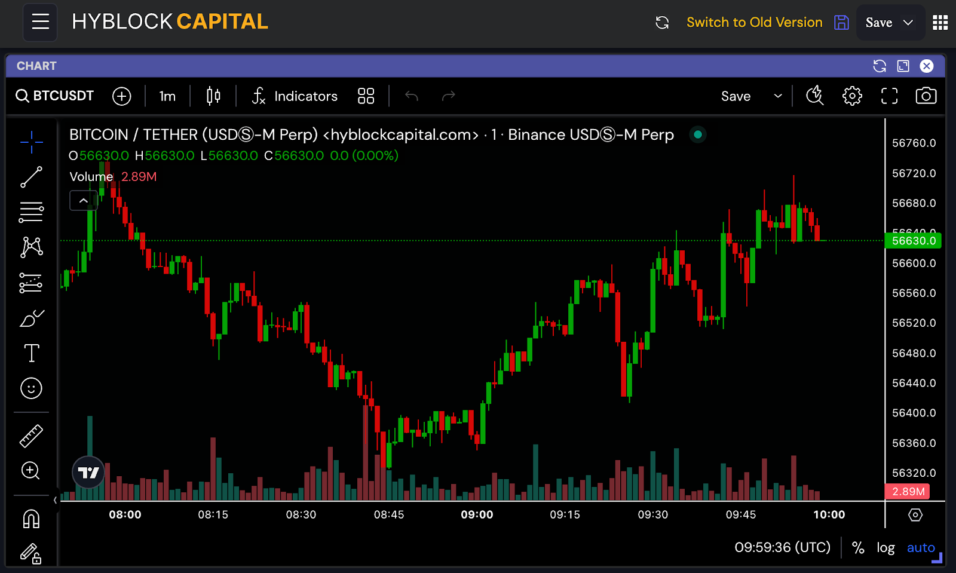
Task: Collapse the indicator legend chevron
Action: 84,201
